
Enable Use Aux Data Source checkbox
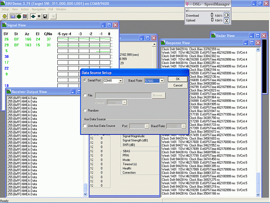(85, 126)
